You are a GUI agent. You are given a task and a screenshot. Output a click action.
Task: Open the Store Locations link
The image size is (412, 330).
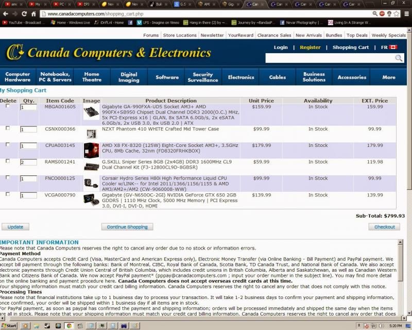coord(180,35)
